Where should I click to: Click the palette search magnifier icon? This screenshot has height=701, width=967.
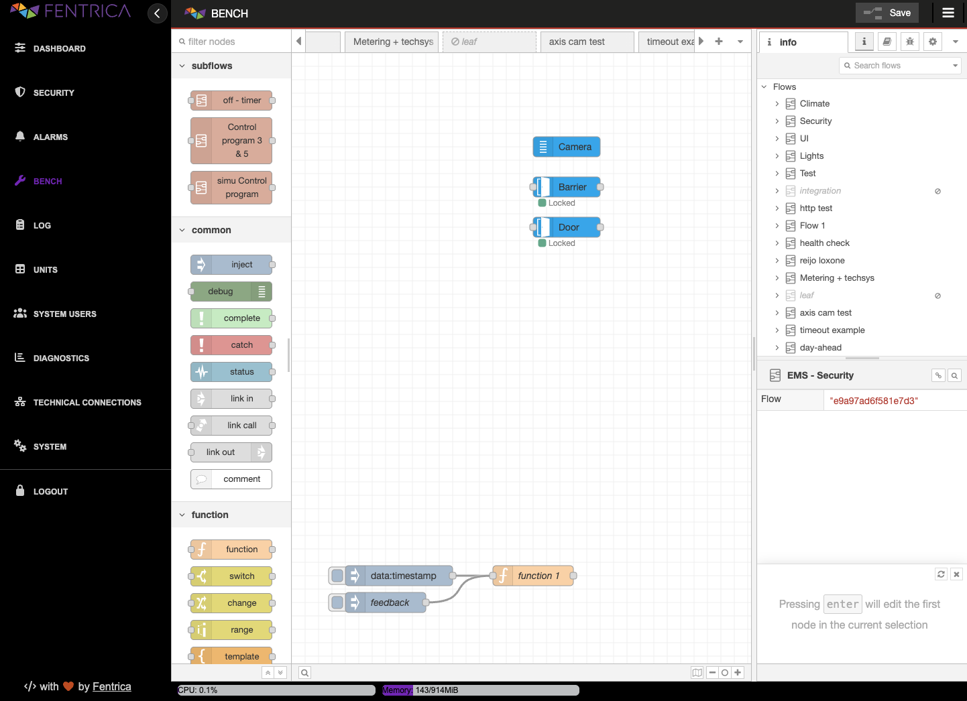304,672
